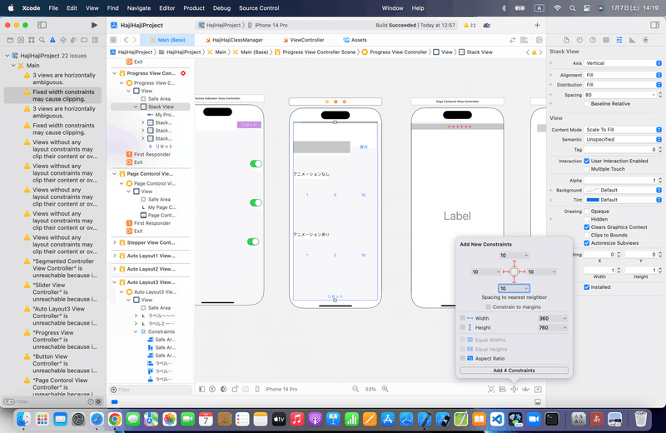
Task: Click the Update Frames icon in canvas bar
Action: click(x=491, y=389)
